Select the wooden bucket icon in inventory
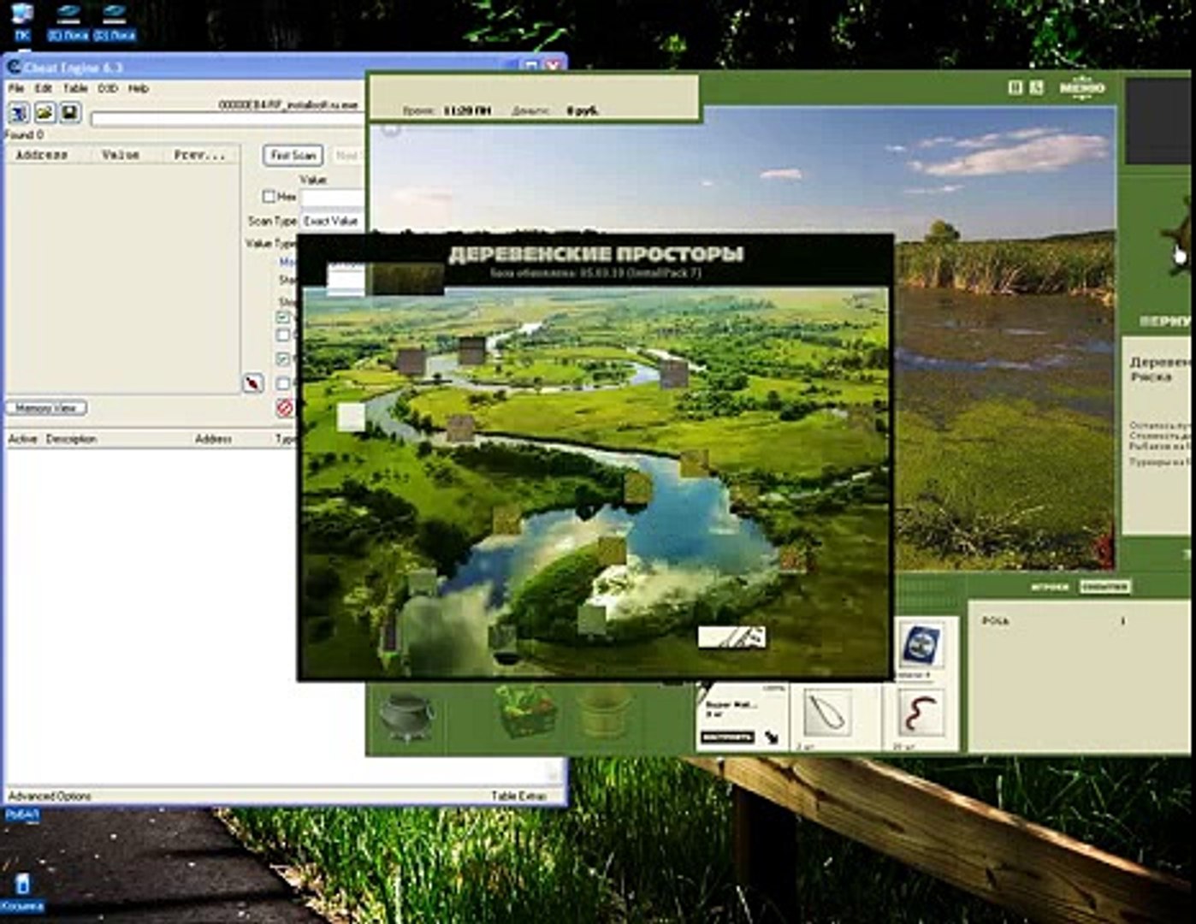The image size is (1196, 924). tap(605, 714)
